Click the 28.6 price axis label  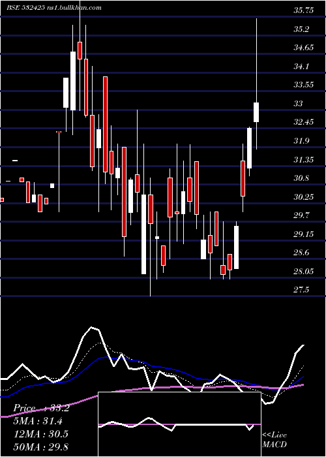[x=301, y=253]
